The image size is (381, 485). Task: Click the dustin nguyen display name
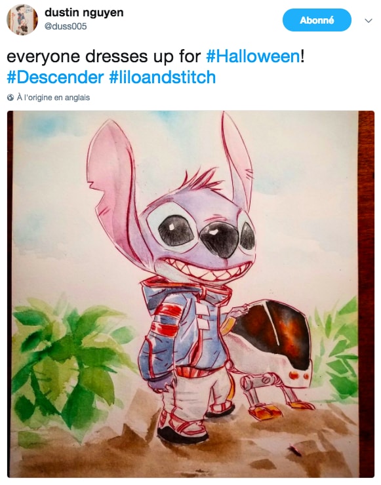tap(84, 12)
